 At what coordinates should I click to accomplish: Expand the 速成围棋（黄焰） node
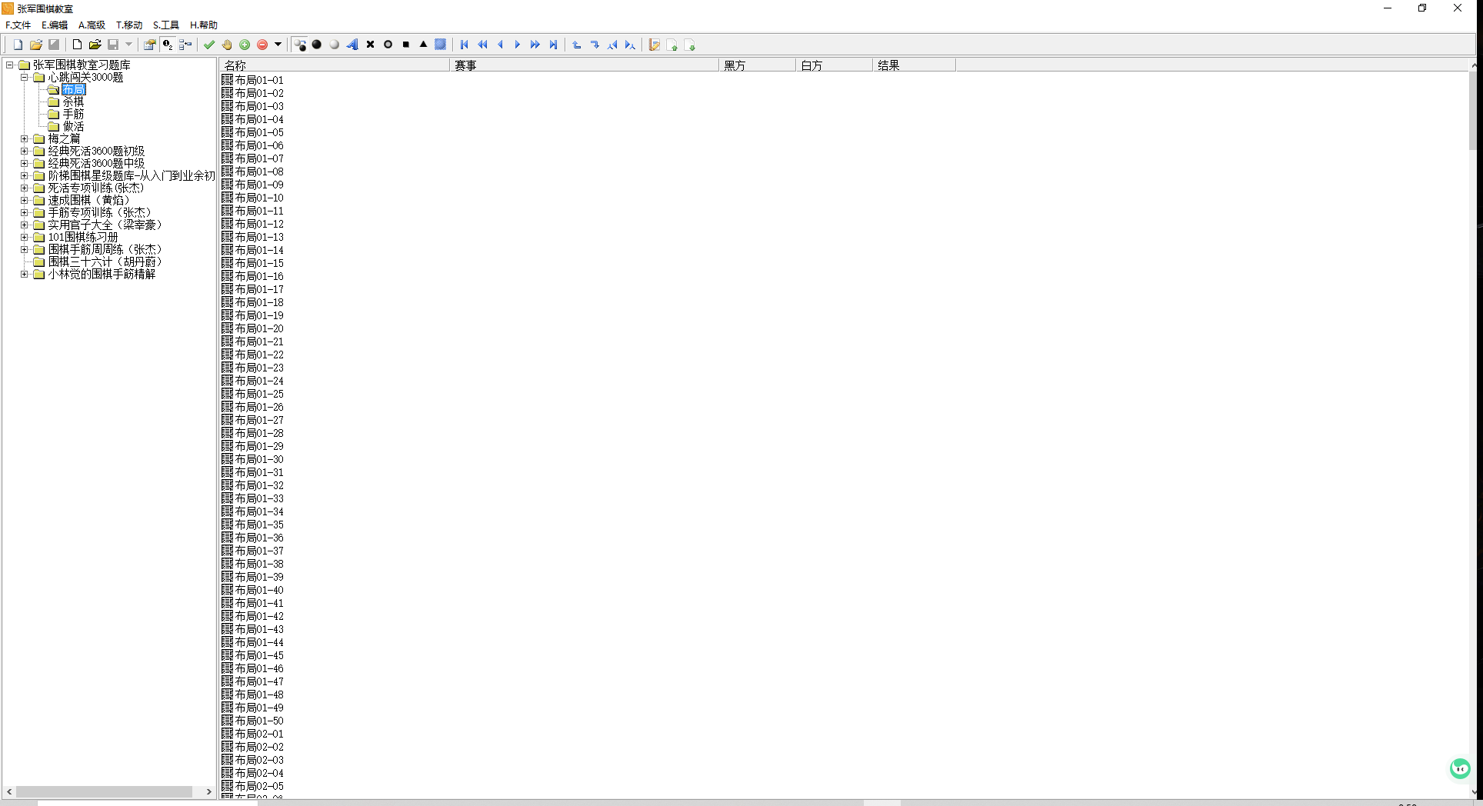click(25, 200)
